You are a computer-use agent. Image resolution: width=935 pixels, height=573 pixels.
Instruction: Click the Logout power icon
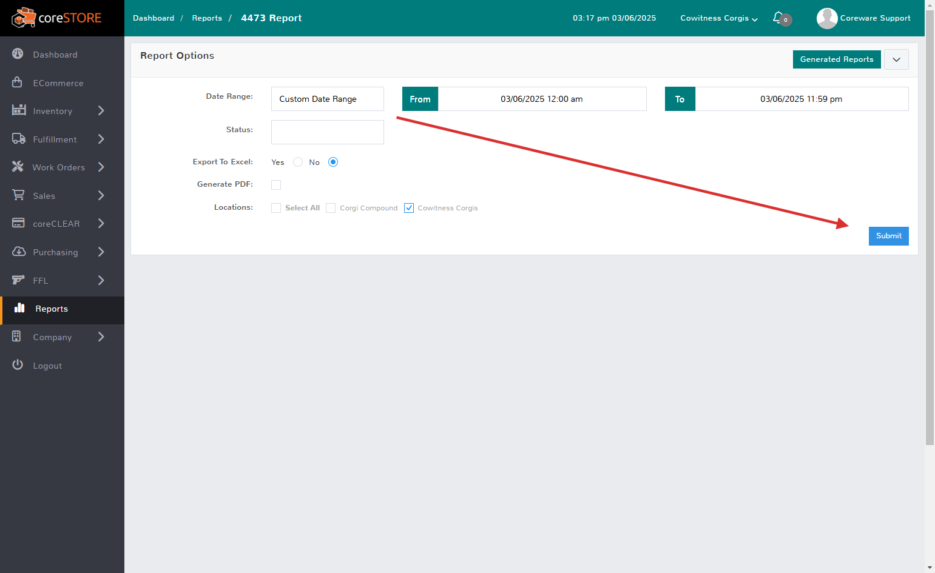click(18, 365)
